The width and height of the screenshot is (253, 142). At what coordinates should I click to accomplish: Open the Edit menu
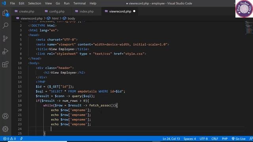(x=21, y=4)
